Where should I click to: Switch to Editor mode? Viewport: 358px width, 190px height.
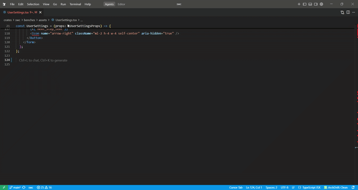click(121, 4)
